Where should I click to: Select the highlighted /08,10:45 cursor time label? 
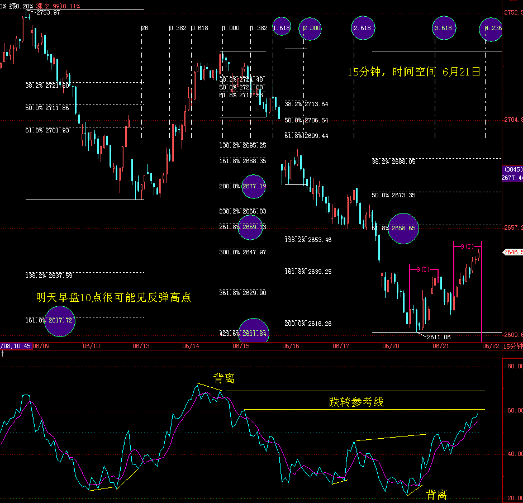[15, 347]
